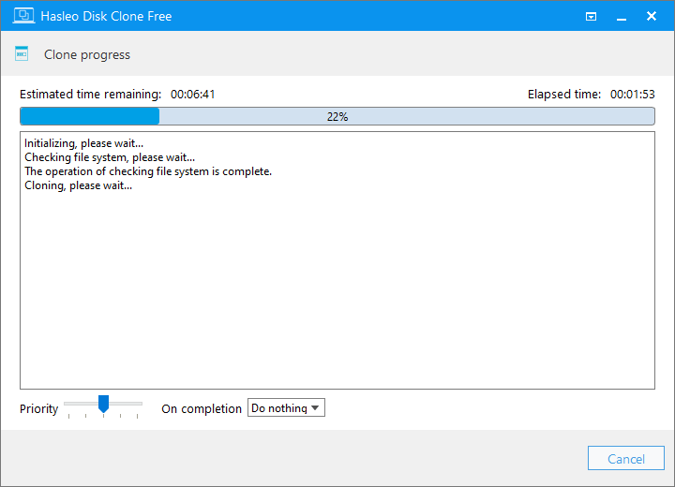The height and width of the screenshot is (487, 675).
Task: Open the On completion dropdown
Action: 286,407
